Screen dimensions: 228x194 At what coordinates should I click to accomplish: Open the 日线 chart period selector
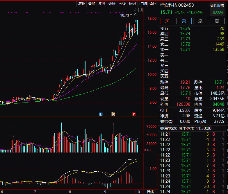click(x=150, y=192)
